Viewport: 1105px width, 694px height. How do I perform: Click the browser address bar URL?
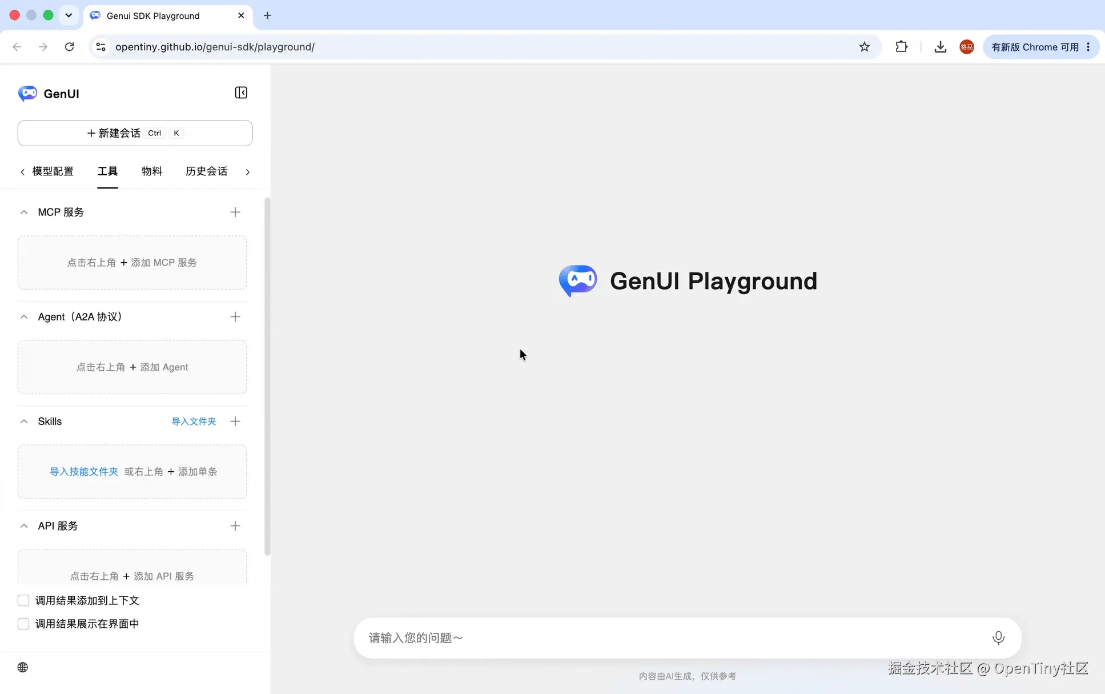point(215,47)
